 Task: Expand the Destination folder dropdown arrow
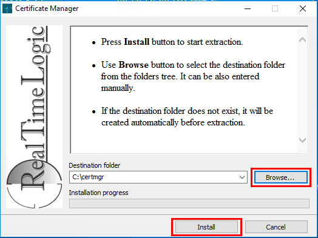(242, 177)
